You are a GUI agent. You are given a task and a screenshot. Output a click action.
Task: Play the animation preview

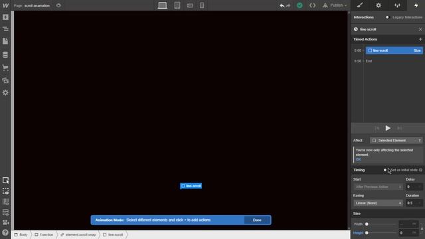[388, 128]
